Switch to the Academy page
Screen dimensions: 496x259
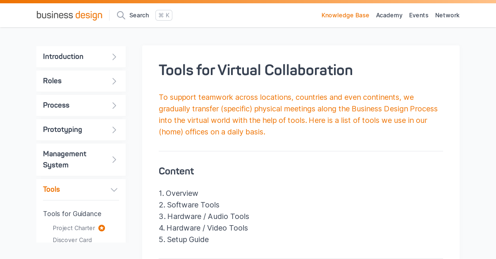click(389, 15)
